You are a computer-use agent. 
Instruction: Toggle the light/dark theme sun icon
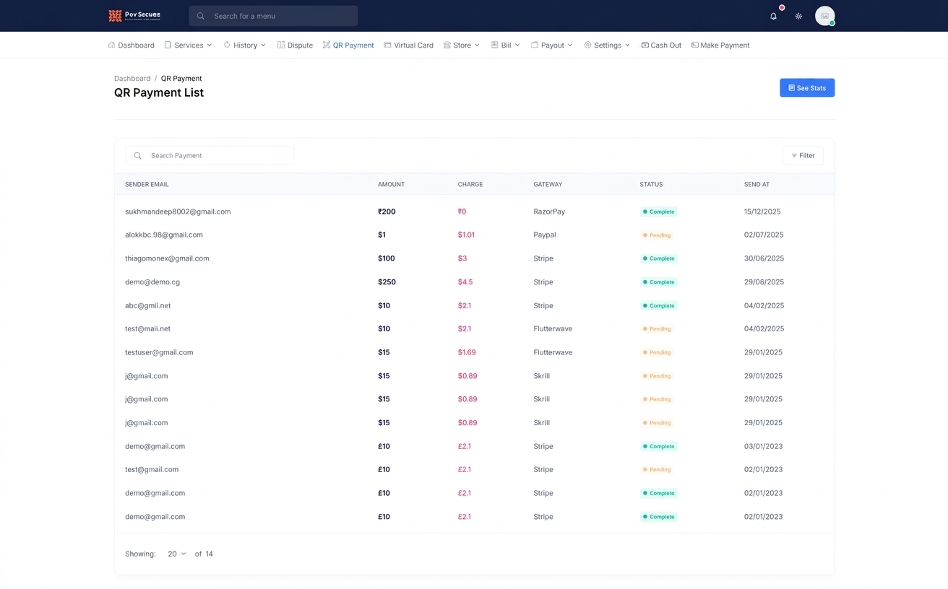pyautogui.click(x=798, y=16)
